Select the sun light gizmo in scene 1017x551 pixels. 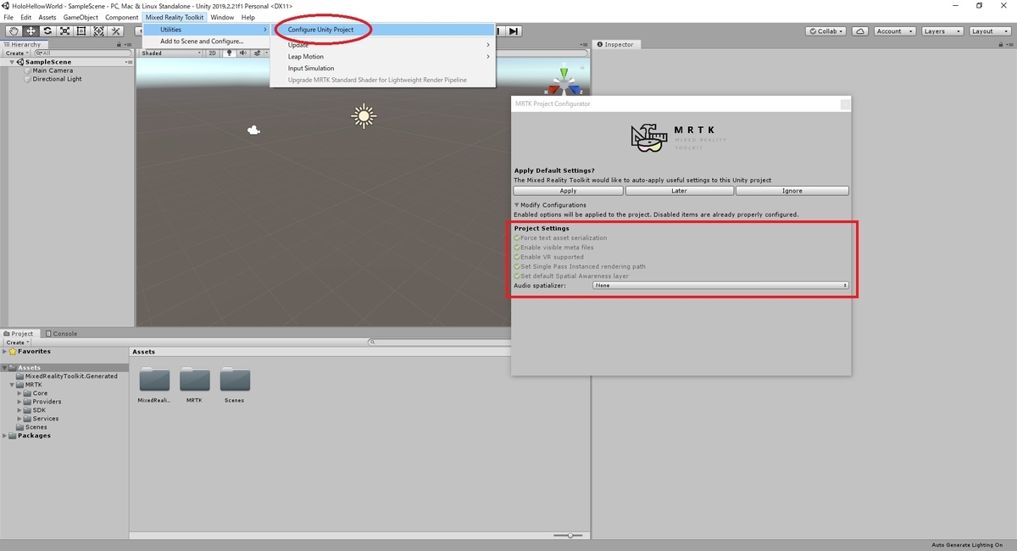(364, 116)
